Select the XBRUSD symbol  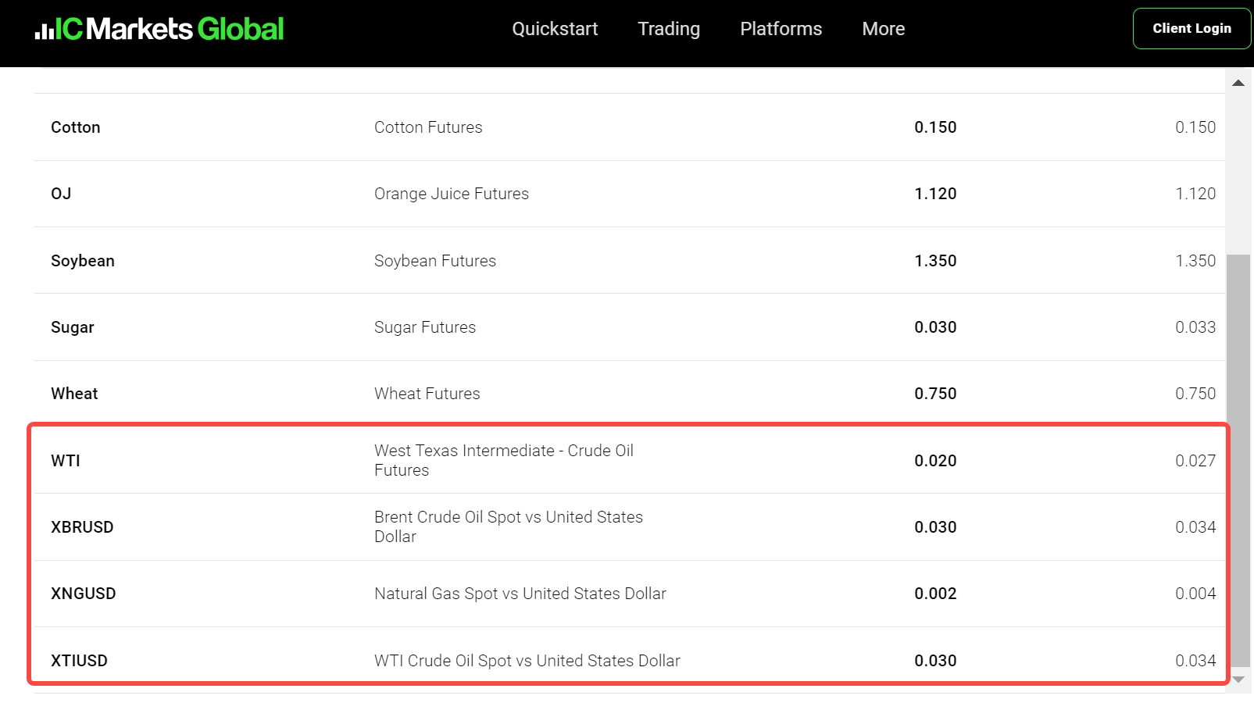point(82,527)
